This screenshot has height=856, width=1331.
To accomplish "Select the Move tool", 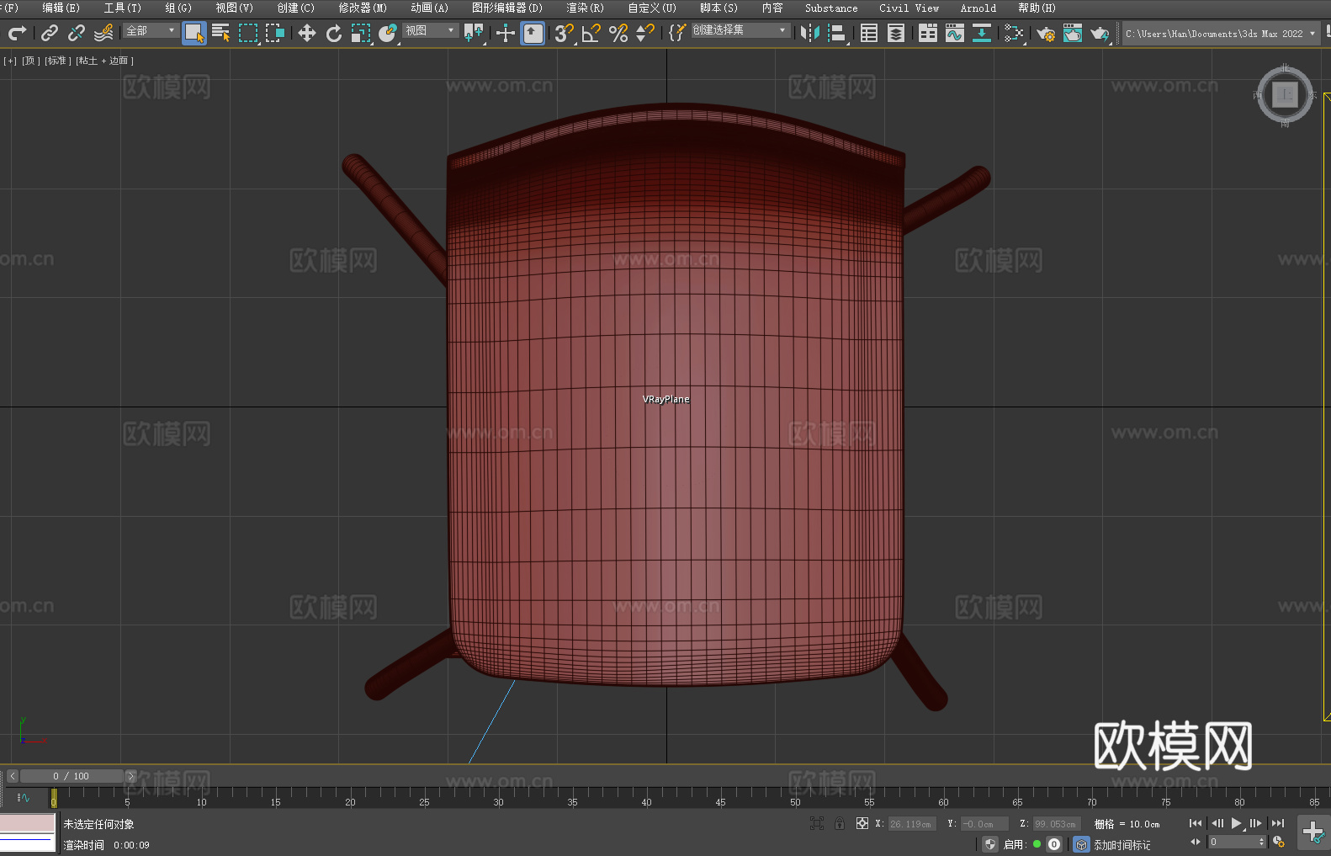I will (x=307, y=33).
